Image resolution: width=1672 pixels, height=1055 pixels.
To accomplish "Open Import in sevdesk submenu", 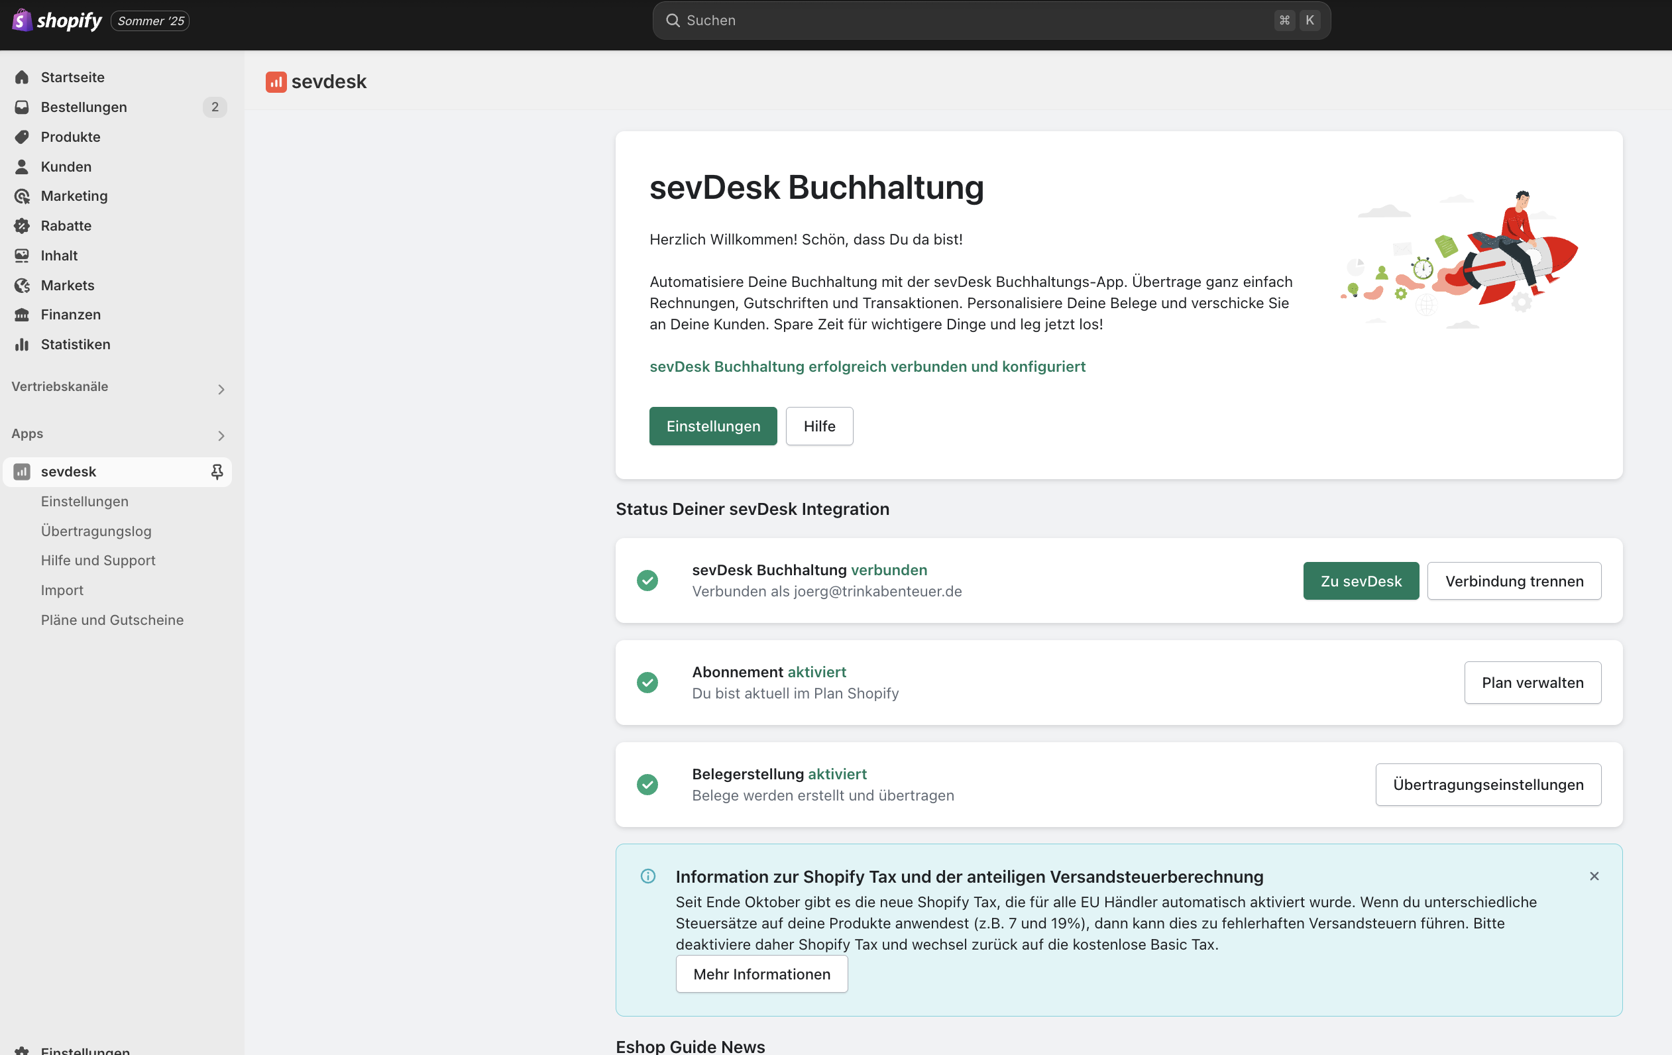I will [62, 590].
